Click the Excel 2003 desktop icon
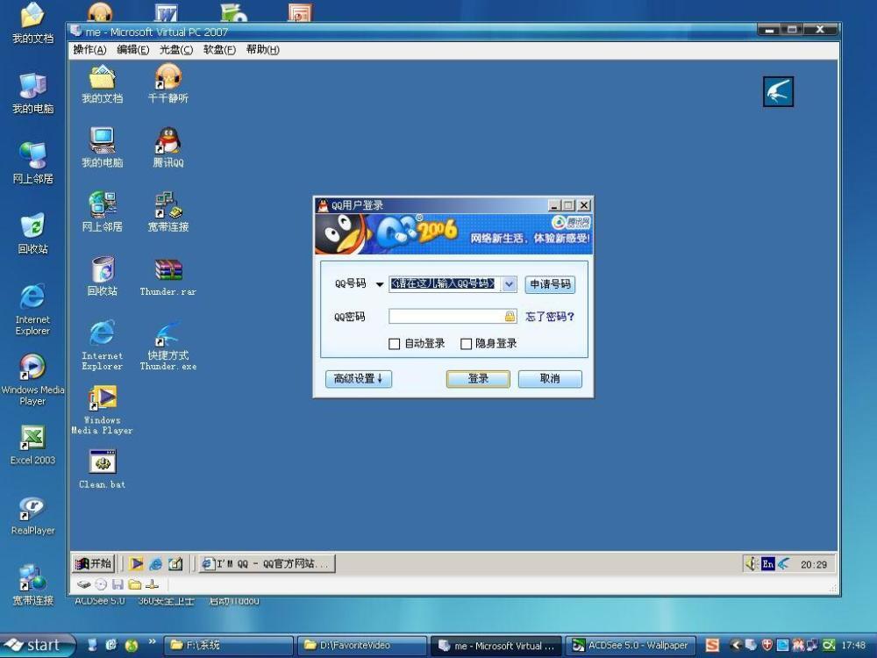This screenshot has height=658, width=877. click(32, 440)
